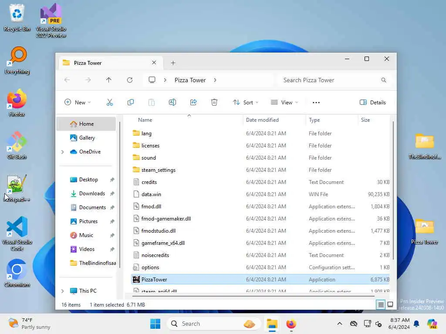Switch to details list view icon in status bar
Viewport: 446px width, 334px height.
[381, 305]
